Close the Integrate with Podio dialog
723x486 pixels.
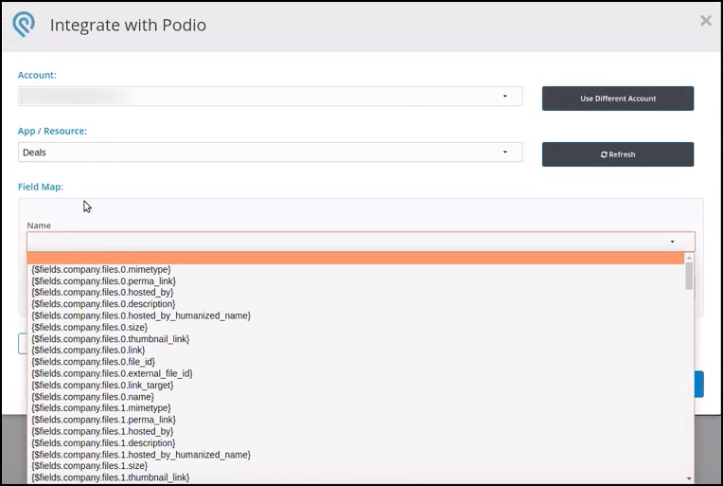point(705,20)
